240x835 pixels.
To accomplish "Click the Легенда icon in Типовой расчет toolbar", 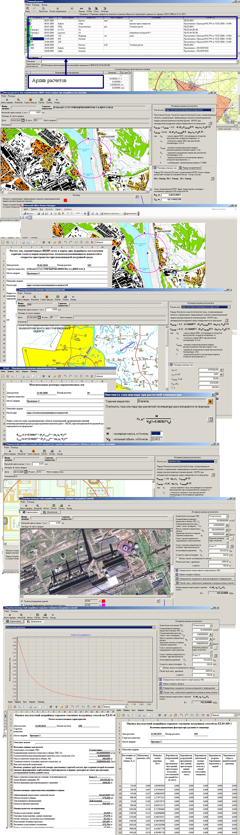I will (105, 9).
